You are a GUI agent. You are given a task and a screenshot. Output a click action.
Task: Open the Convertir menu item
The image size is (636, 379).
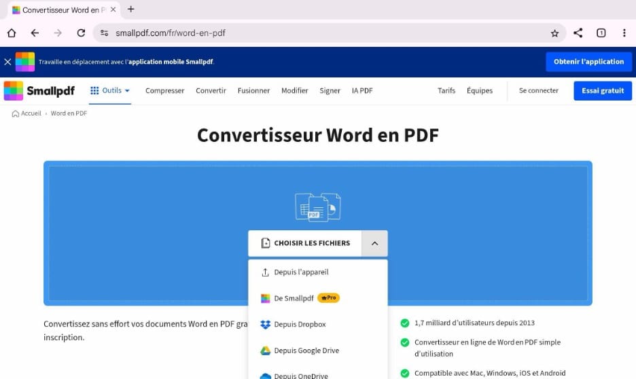pyautogui.click(x=211, y=91)
